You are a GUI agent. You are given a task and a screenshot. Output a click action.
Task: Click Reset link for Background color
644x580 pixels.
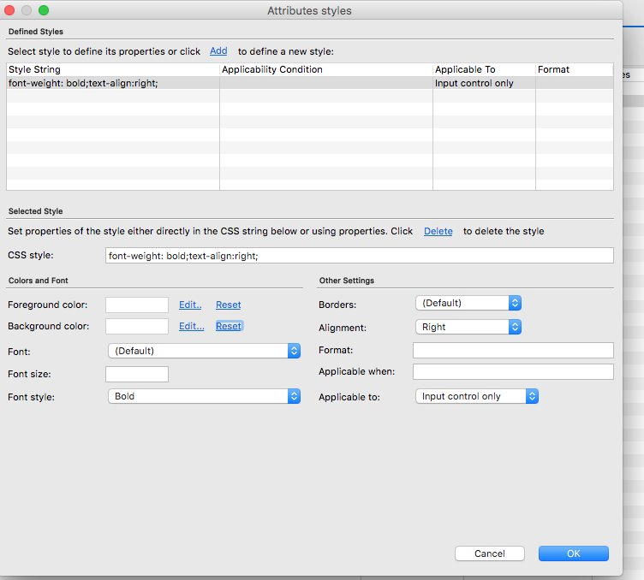229,326
